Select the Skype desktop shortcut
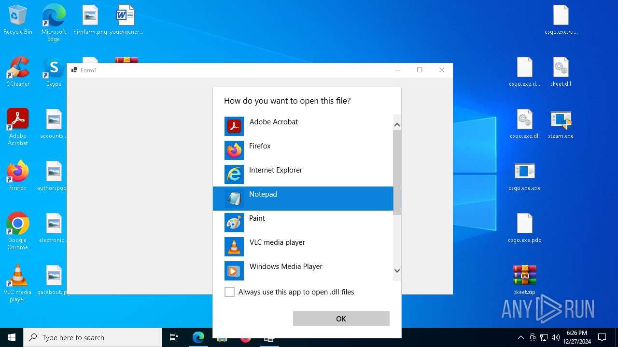 (54, 72)
